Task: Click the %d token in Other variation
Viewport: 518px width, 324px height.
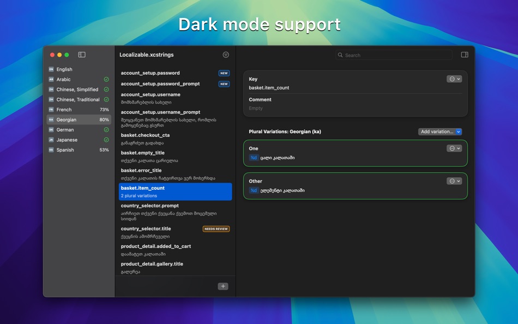Action: point(254,190)
